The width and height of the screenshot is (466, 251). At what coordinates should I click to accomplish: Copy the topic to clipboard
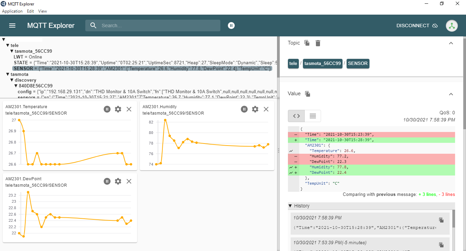(307, 43)
